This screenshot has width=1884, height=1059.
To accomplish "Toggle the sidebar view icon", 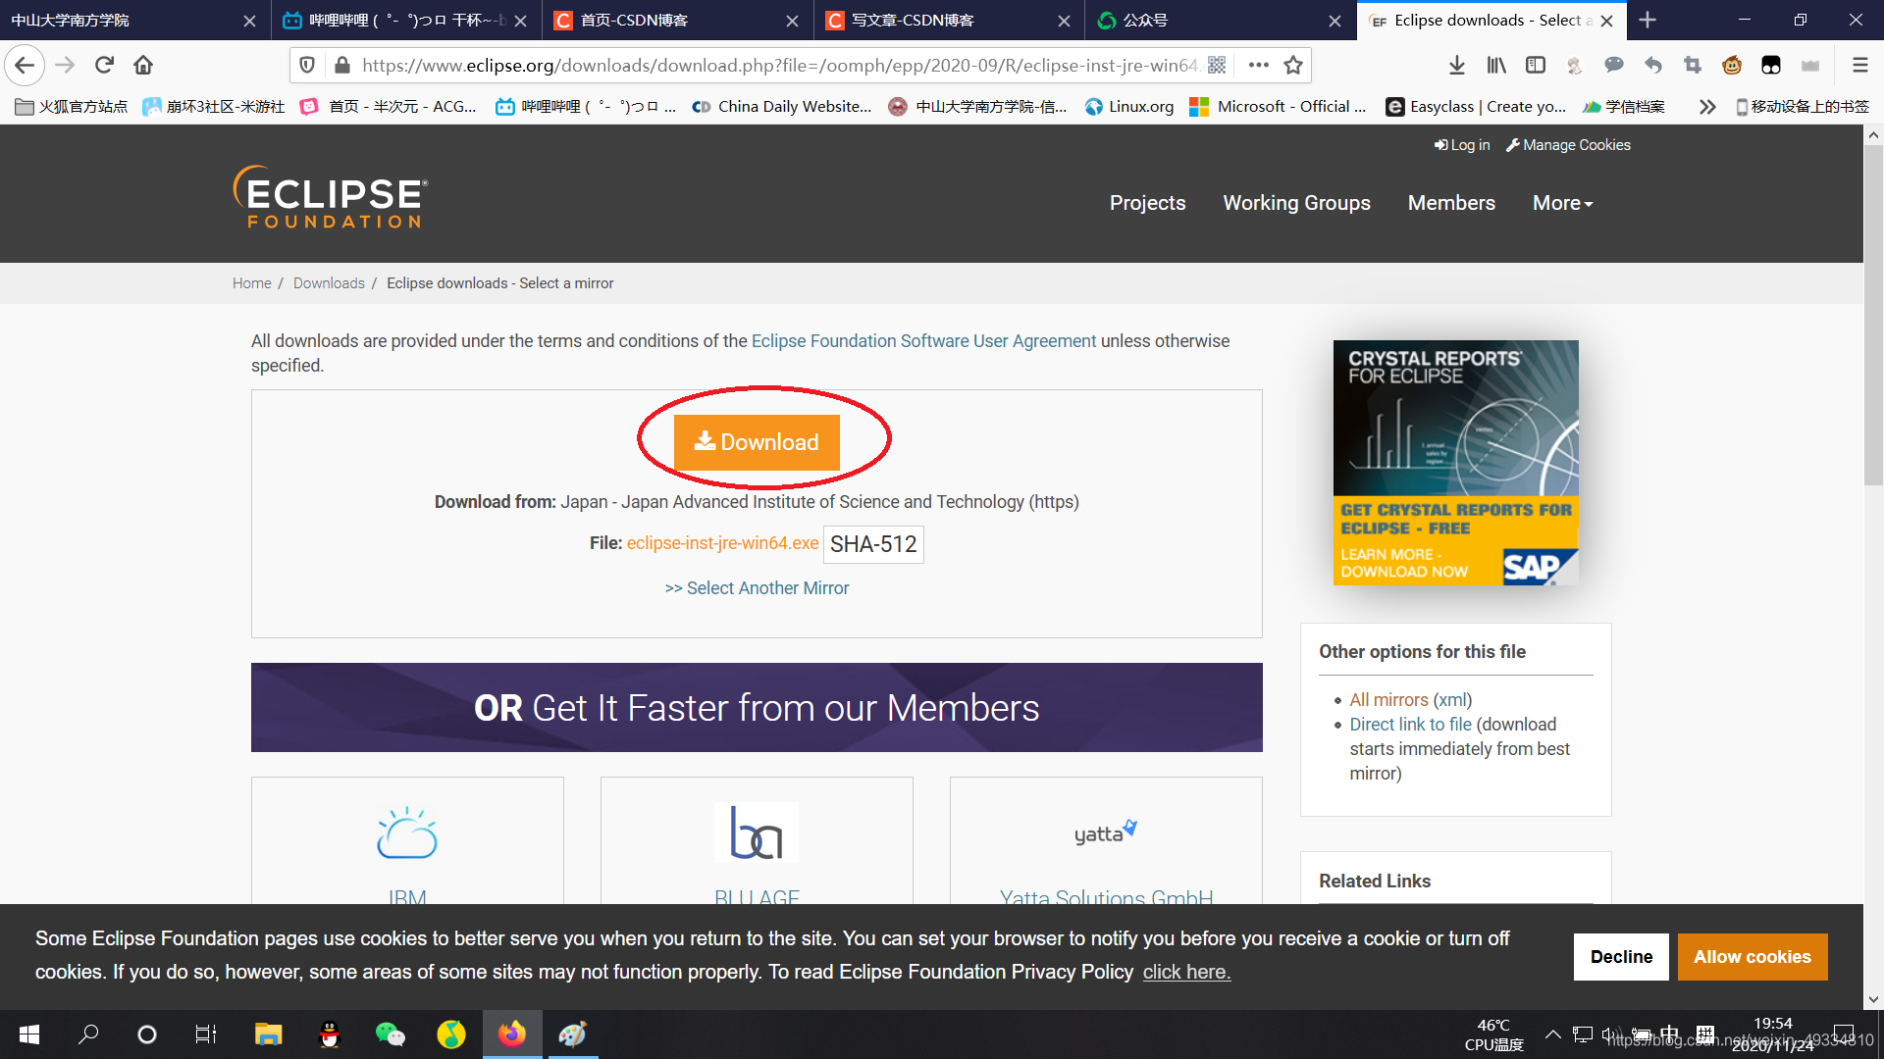I will tap(1536, 65).
